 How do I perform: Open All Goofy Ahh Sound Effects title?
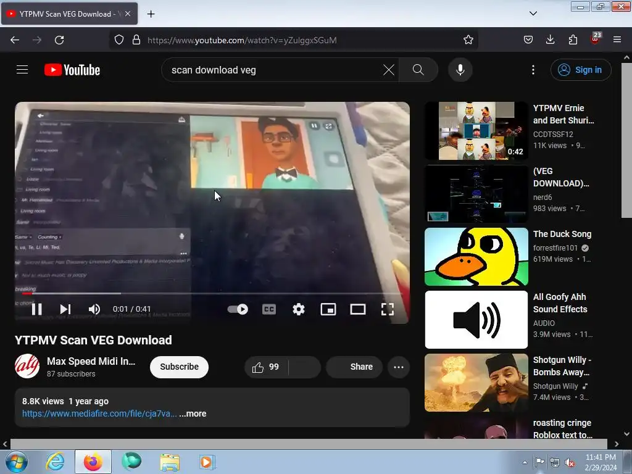[x=560, y=303]
